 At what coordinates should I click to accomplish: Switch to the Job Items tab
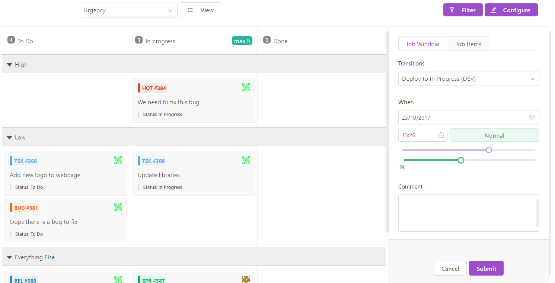(468, 44)
